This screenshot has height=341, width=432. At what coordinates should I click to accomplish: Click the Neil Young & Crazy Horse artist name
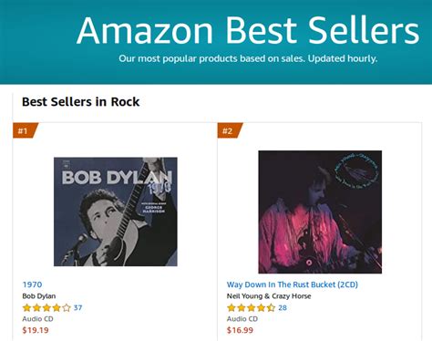(269, 296)
